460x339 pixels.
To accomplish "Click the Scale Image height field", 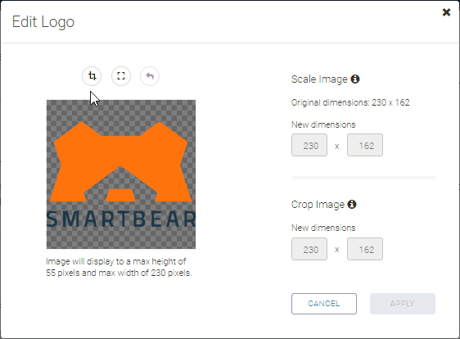I will [x=365, y=145].
